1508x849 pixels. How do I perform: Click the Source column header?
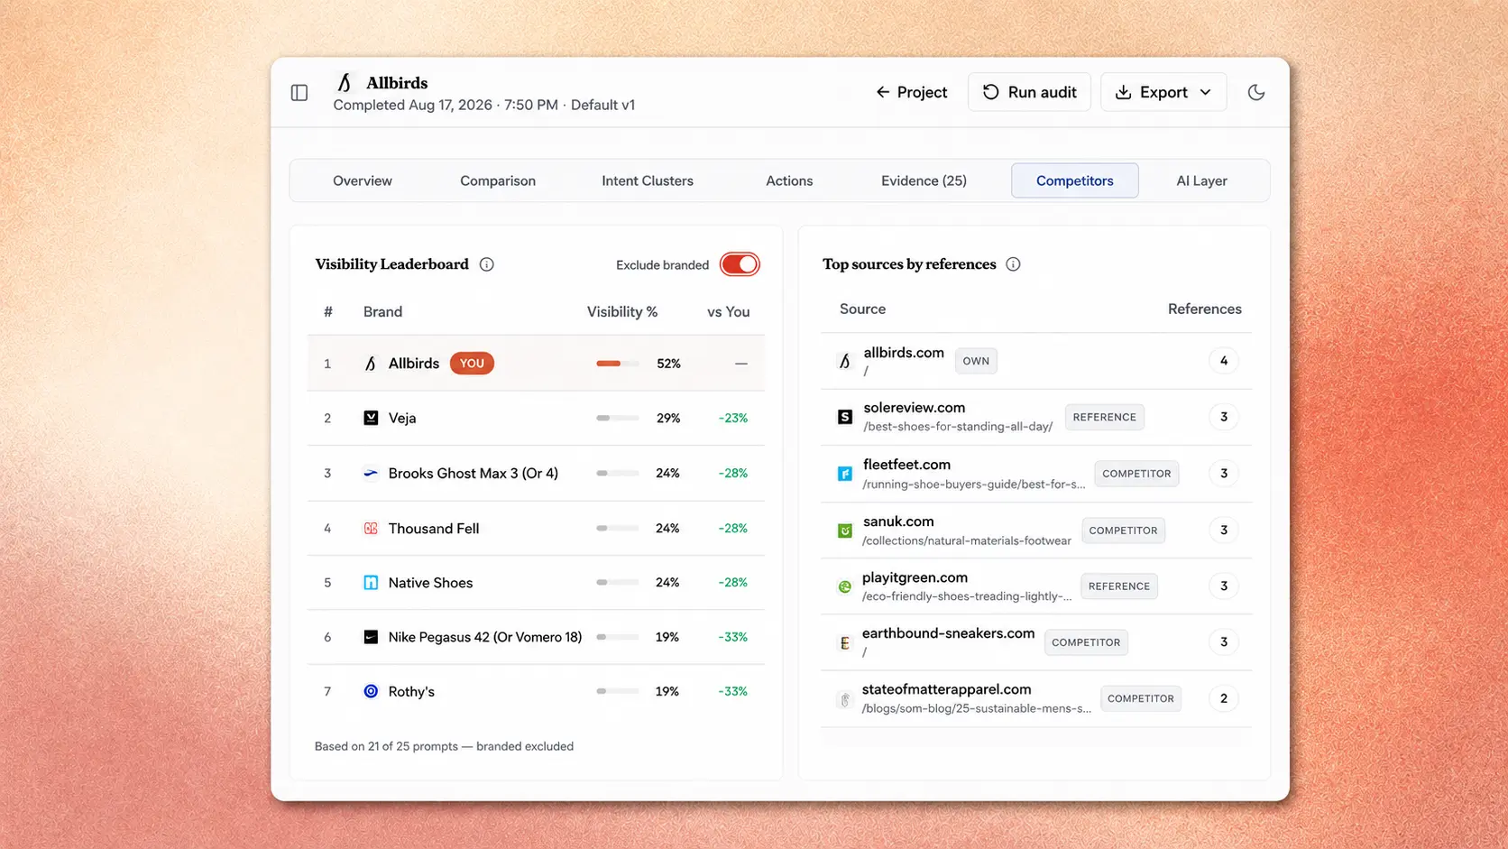pos(862,309)
